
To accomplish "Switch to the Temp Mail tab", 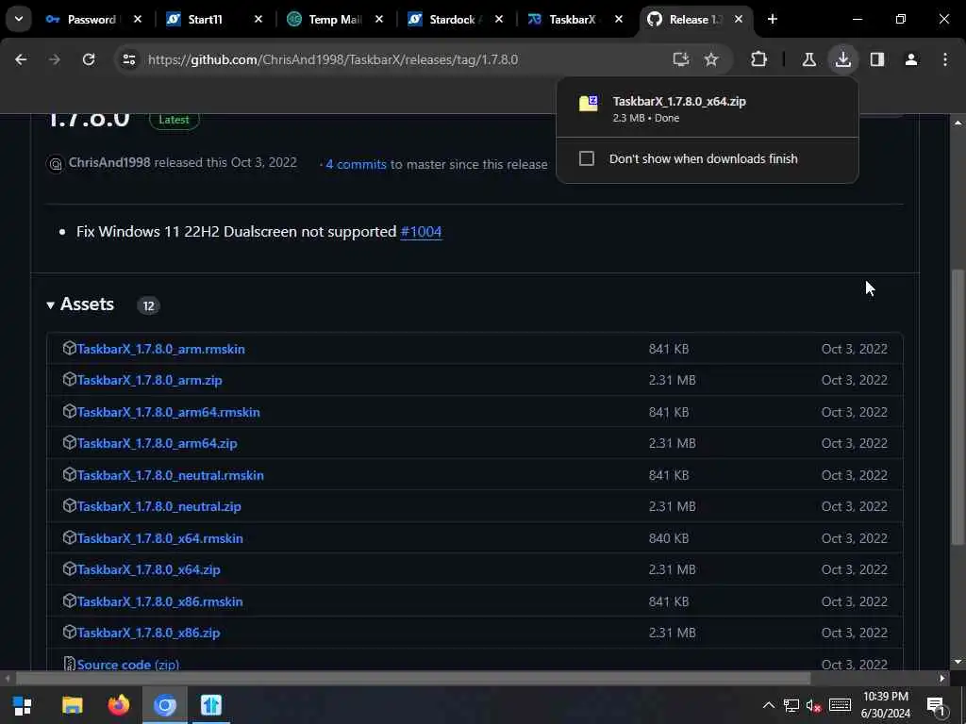I will [x=333, y=20].
